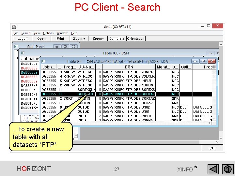The width and height of the screenshot is (235, 176).
Task: Click the Start Panel window icon
Action: [16, 46]
